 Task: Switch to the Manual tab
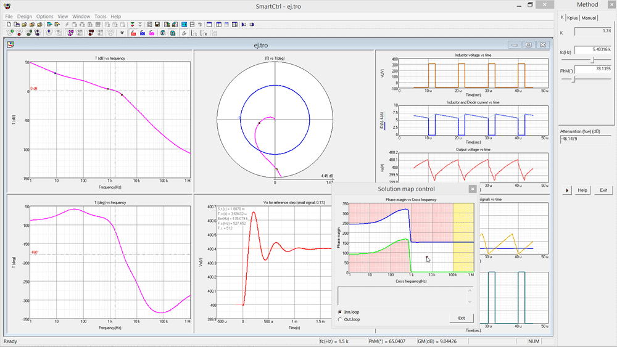pyautogui.click(x=589, y=18)
